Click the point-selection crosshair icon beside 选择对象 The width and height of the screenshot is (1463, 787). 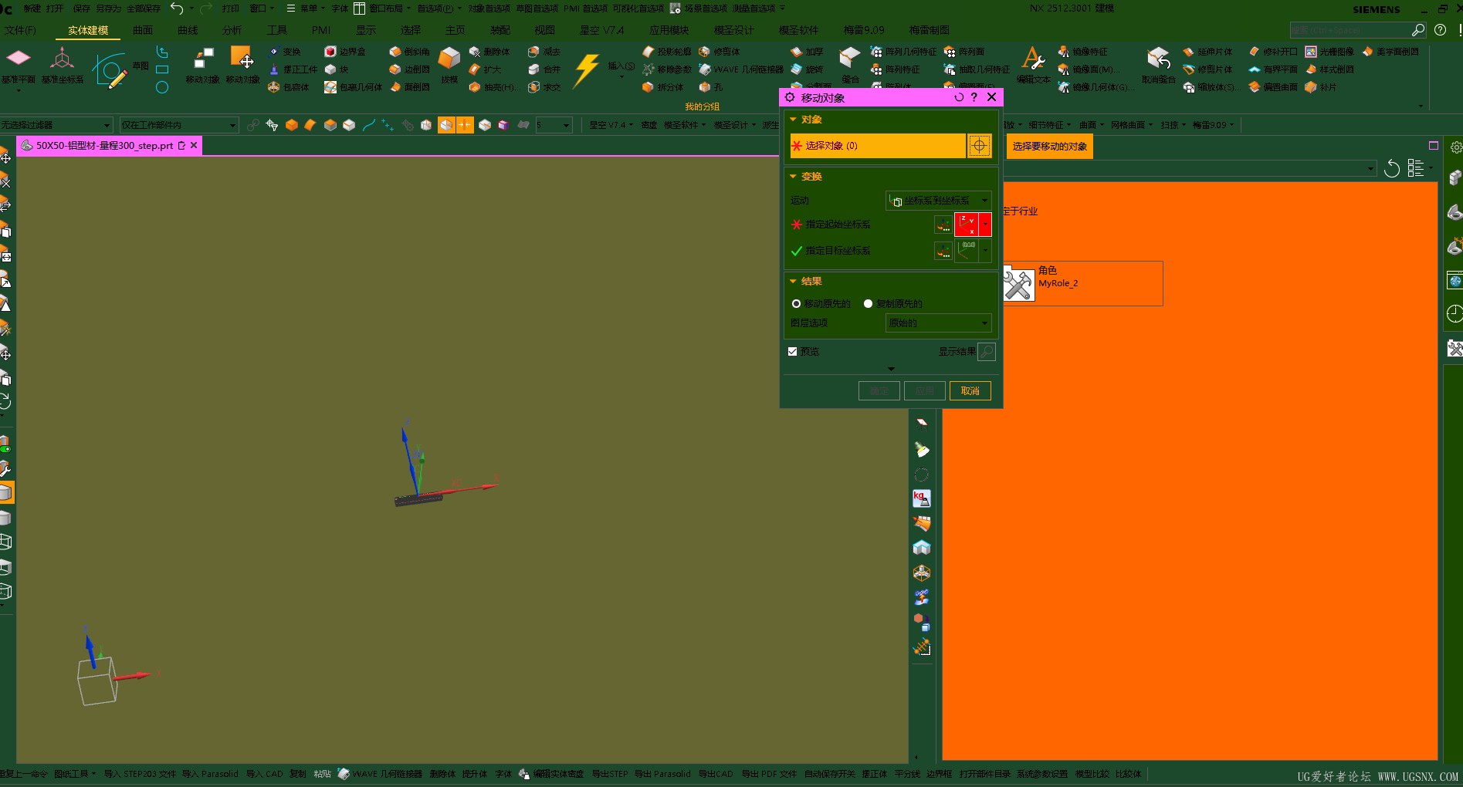pyautogui.click(x=979, y=146)
